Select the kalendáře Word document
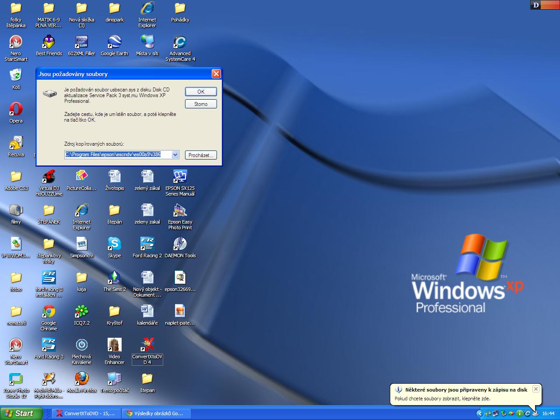Screen dimensions: 560x420 click(147, 315)
